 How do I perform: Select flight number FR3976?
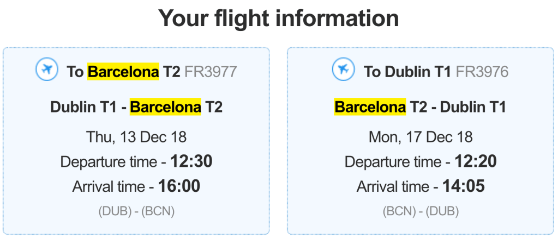click(x=482, y=72)
